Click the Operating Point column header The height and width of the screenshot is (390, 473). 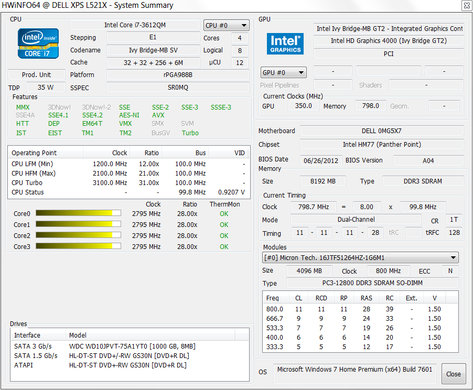(46, 153)
